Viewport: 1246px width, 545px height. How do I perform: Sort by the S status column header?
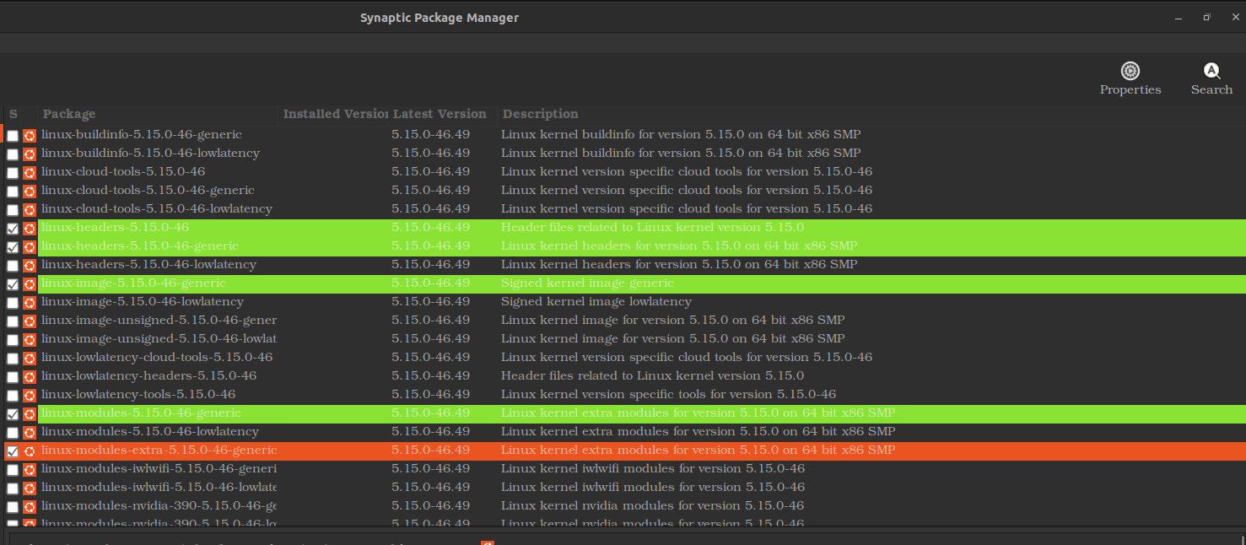tap(13, 114)
